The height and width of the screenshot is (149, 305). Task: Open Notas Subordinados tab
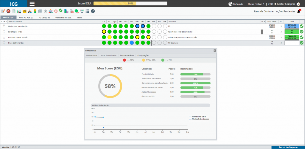click(x=108, y=55)
